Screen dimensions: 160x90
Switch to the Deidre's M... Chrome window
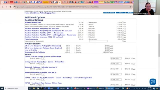(100, 88)
